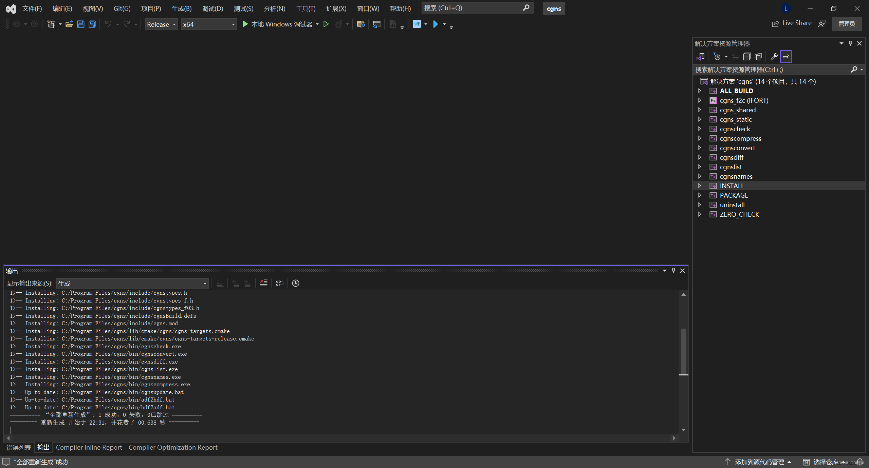869x468 pixels.
Task: Start without debugging using hollow play icon
Action: pyautogui.click(x=326, y=24)
